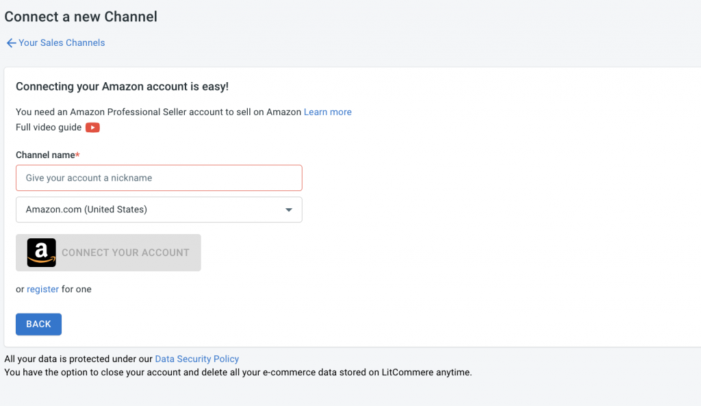Open the Data Security Policy link

click(x=196, y=359)
